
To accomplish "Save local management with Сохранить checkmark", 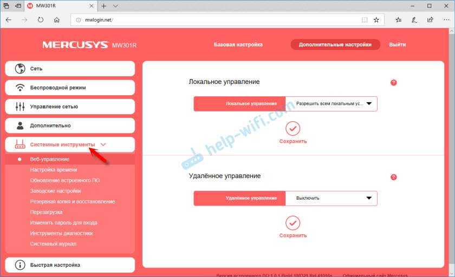I will click(293, 129).
